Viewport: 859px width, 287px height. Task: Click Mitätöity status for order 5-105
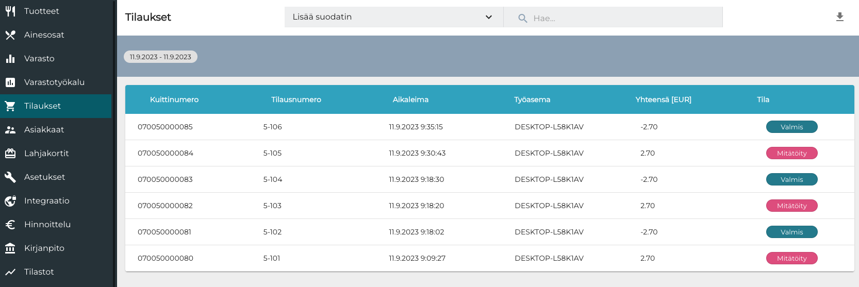click(791, 153)
